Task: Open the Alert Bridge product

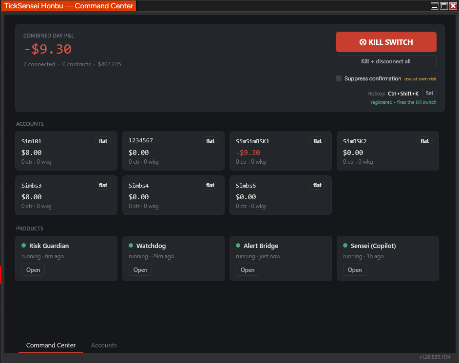Action: 248,269
